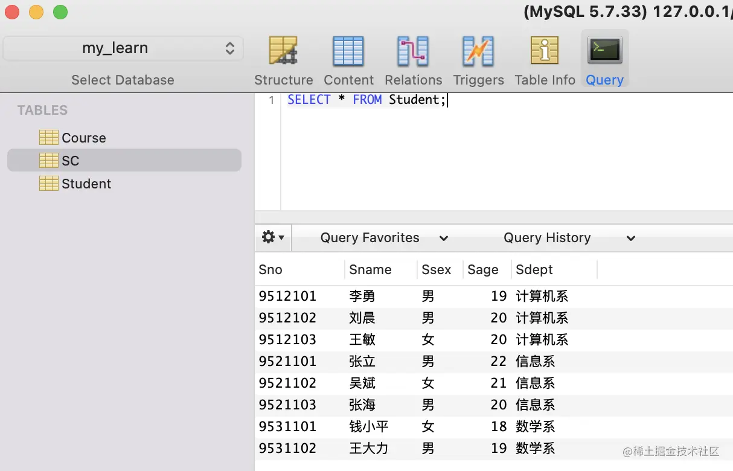This screenshot has width=733, height=471.
Task: Click the red close window button
Action: [x=12, y=12]
